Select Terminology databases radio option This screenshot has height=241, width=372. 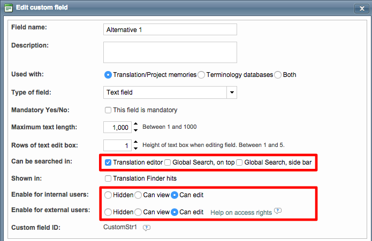pos(201,75)
